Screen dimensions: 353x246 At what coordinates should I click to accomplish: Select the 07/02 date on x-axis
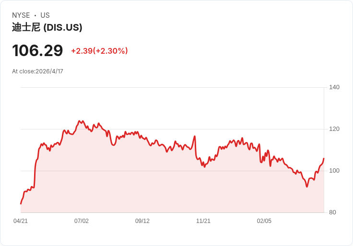point(82,221)
